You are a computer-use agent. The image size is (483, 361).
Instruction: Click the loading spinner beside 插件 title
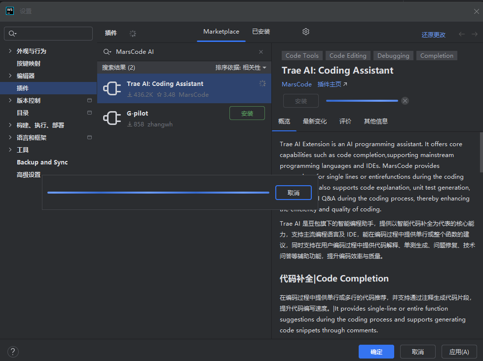133,33
